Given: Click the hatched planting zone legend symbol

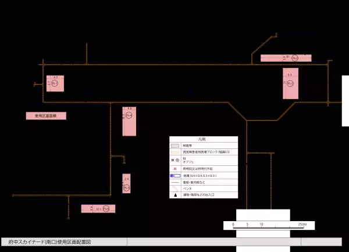Looking at the screenshot, I should [174, 145].
